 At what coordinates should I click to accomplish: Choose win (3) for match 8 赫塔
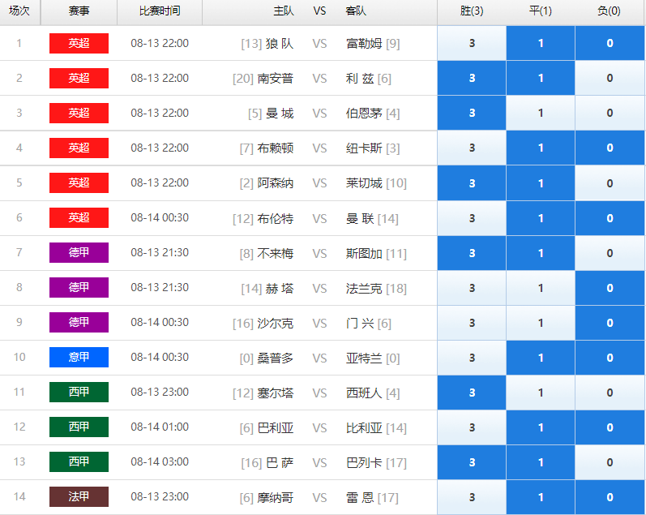472,288
